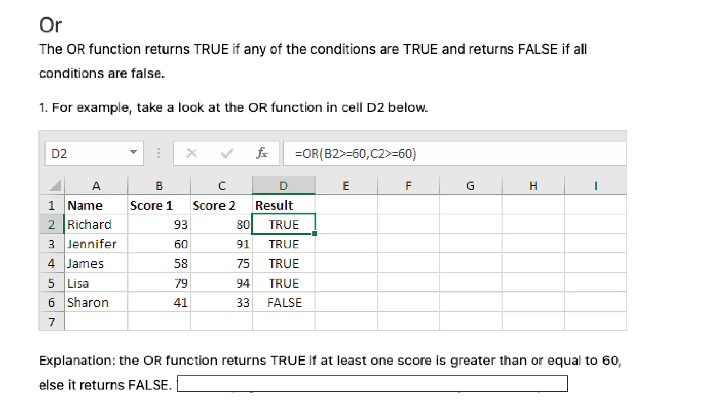Click the vertical dots formula bar handle
This screenshot has height=406, width=723.
tap(159, 153)
